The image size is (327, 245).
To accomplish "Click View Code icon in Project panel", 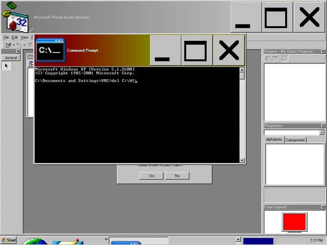I will pos(268,59).
